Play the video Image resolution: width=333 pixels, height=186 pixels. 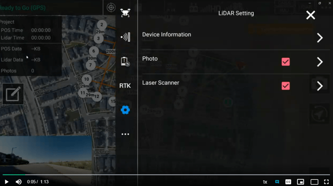point(6,182)
